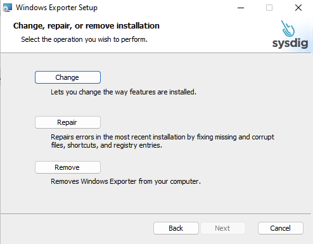Click the installer icon in title bar
The width and height of the screenshot is (313, 244).
coord(7,8)
